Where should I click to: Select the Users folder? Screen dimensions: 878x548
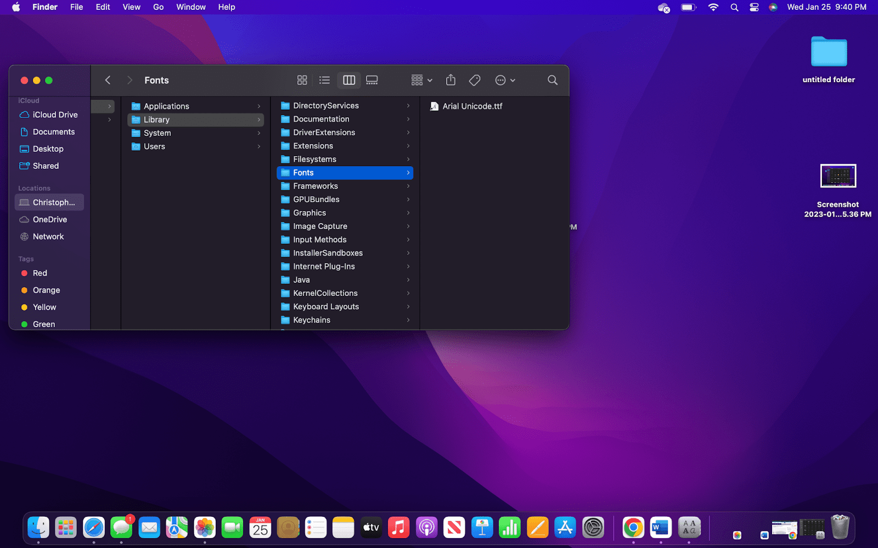195,146
